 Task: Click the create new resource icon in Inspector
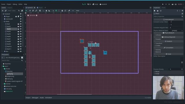(x=155, y=11)
